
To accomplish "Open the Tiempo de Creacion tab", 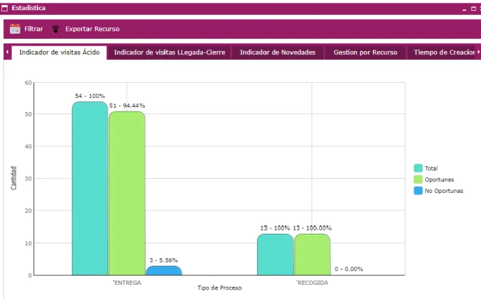I will 442,52.
